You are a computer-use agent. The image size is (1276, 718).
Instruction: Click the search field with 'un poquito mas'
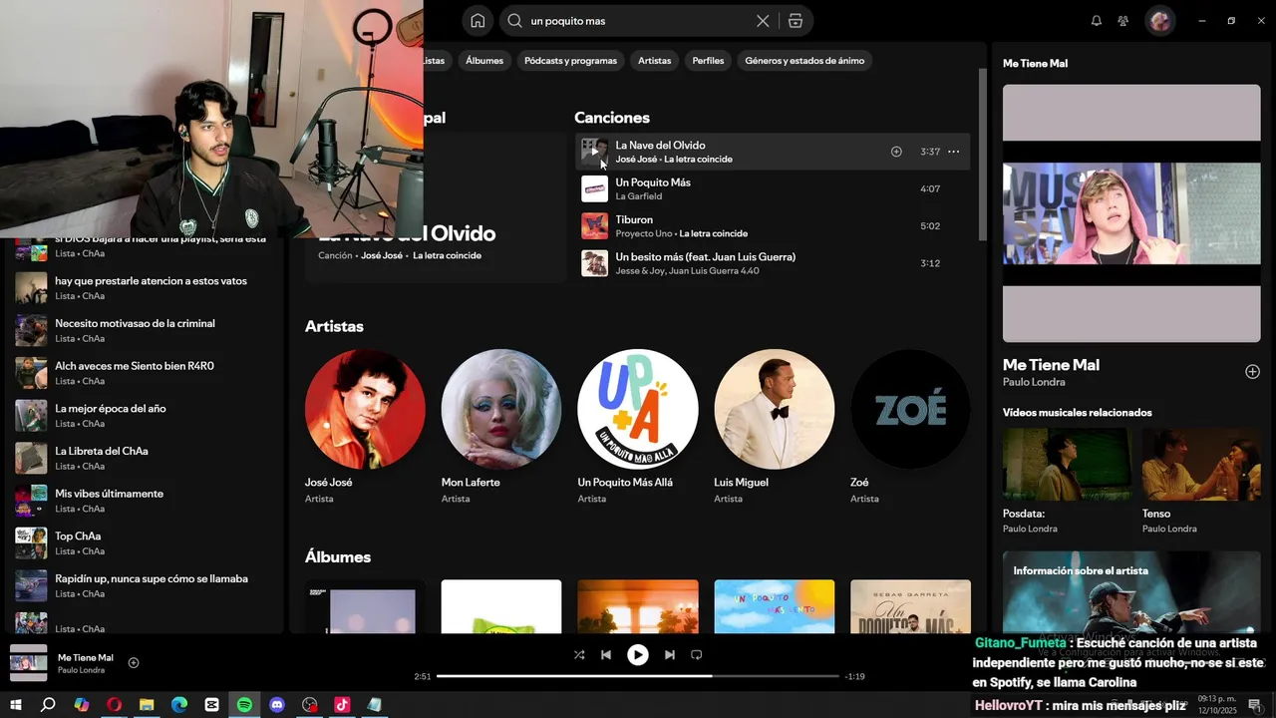(638, 21)
